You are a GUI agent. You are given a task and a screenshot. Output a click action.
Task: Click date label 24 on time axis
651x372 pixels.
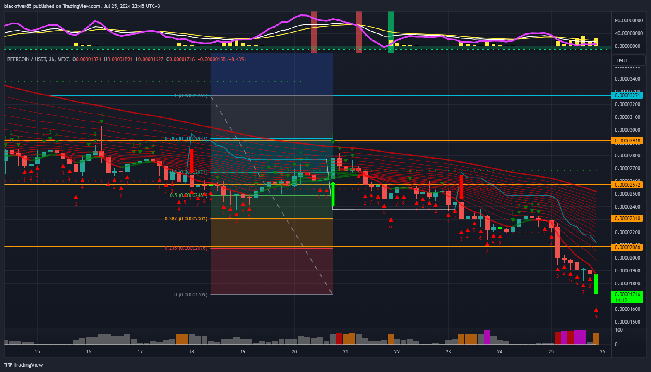tap(500, 352)
